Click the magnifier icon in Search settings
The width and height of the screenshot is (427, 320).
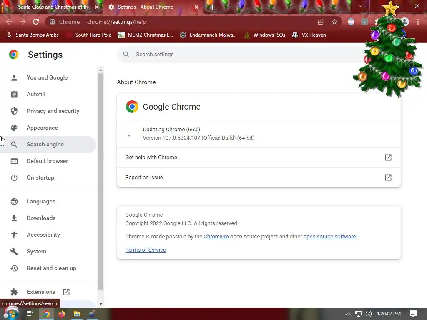126,55
